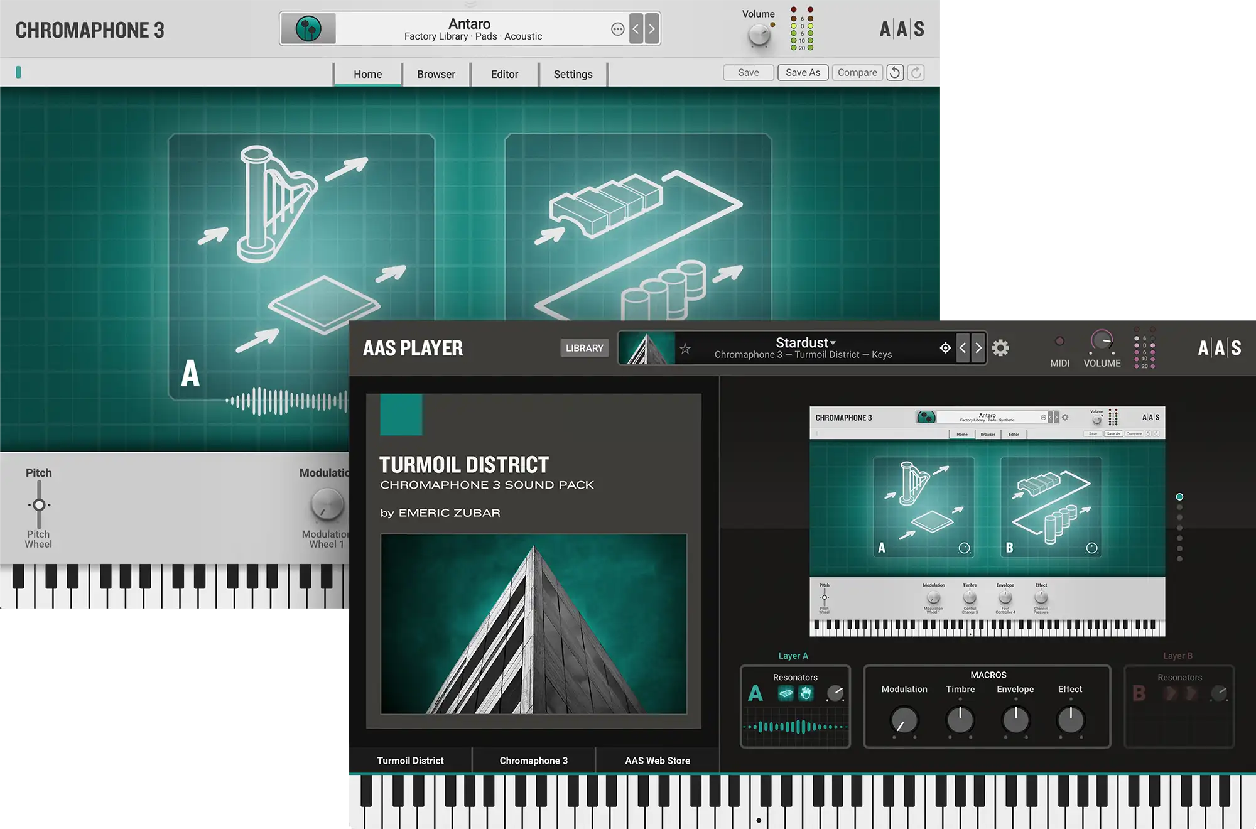
Task: Open the LIBRARY in AAS Player
Action: (584, 348)
